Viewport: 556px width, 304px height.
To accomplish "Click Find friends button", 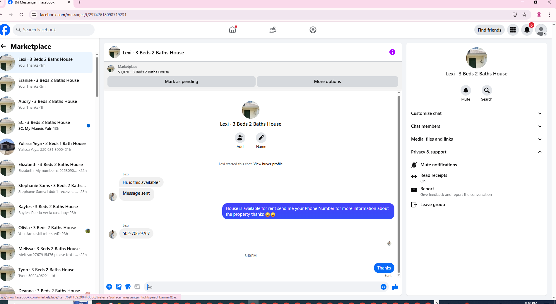I will pyautogui.click(x=490, y=30).
